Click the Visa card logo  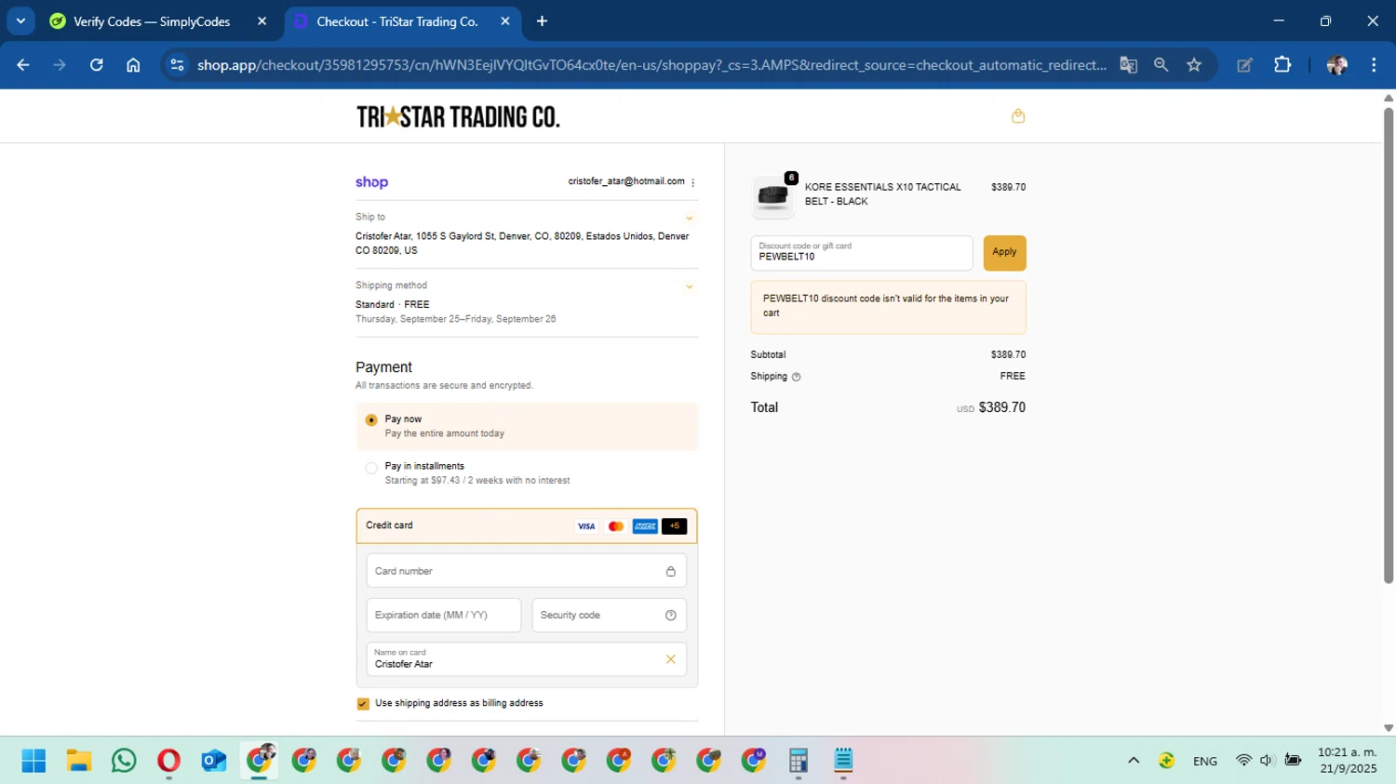(586, 526)
